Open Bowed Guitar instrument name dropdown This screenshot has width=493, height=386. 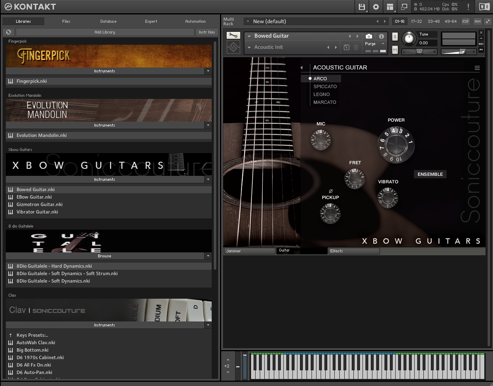[x=249, y=36]
